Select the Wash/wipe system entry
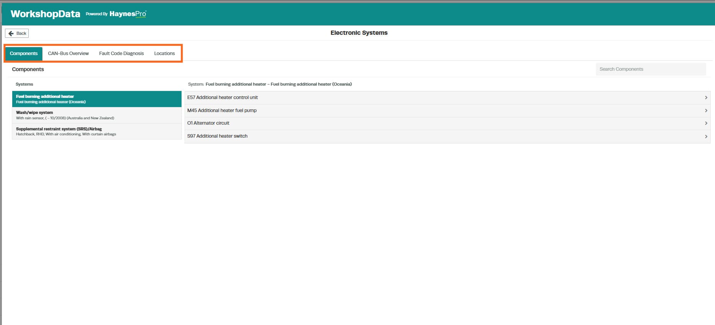715x325 pixels. (x=97, y=115)
